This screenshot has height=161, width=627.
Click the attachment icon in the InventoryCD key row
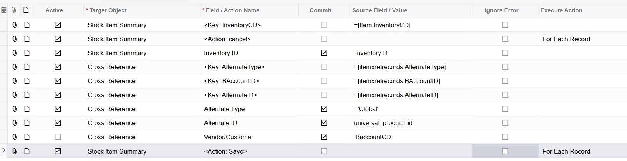click(14, 25)
